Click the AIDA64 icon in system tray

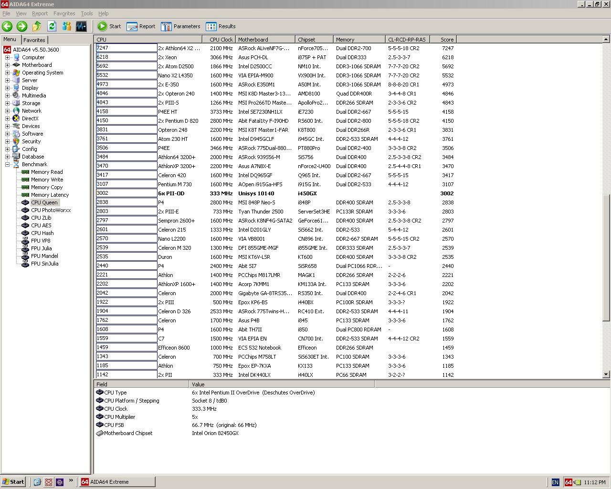point(568,482)
